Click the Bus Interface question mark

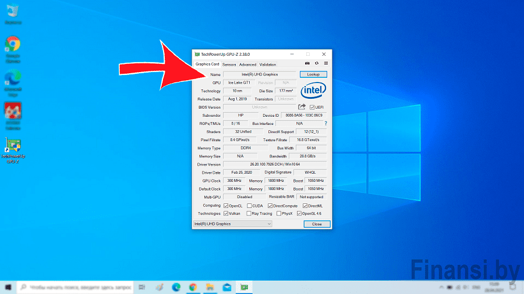click(326, 123)
